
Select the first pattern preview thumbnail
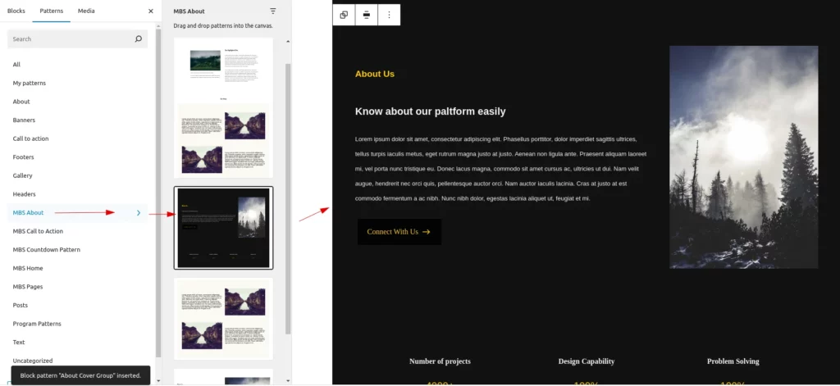coord(224,107)
